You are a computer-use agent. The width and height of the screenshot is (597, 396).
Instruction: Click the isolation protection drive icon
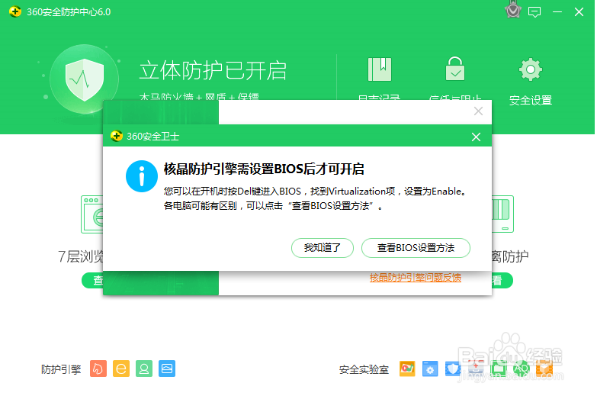503,214
